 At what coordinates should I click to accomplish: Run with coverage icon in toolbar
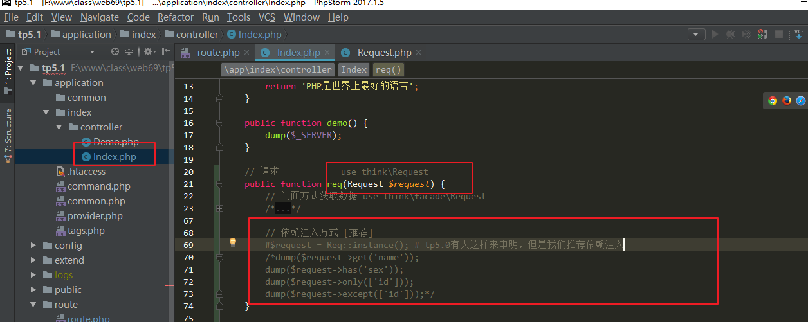747,34
